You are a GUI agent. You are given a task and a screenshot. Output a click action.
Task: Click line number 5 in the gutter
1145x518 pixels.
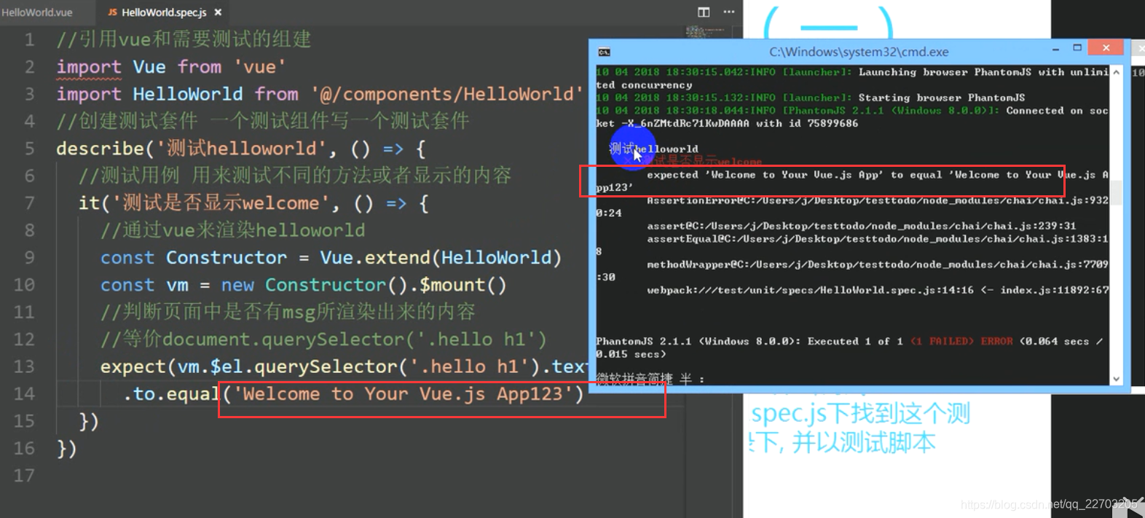pyautogui.click(x=29, y=149)
